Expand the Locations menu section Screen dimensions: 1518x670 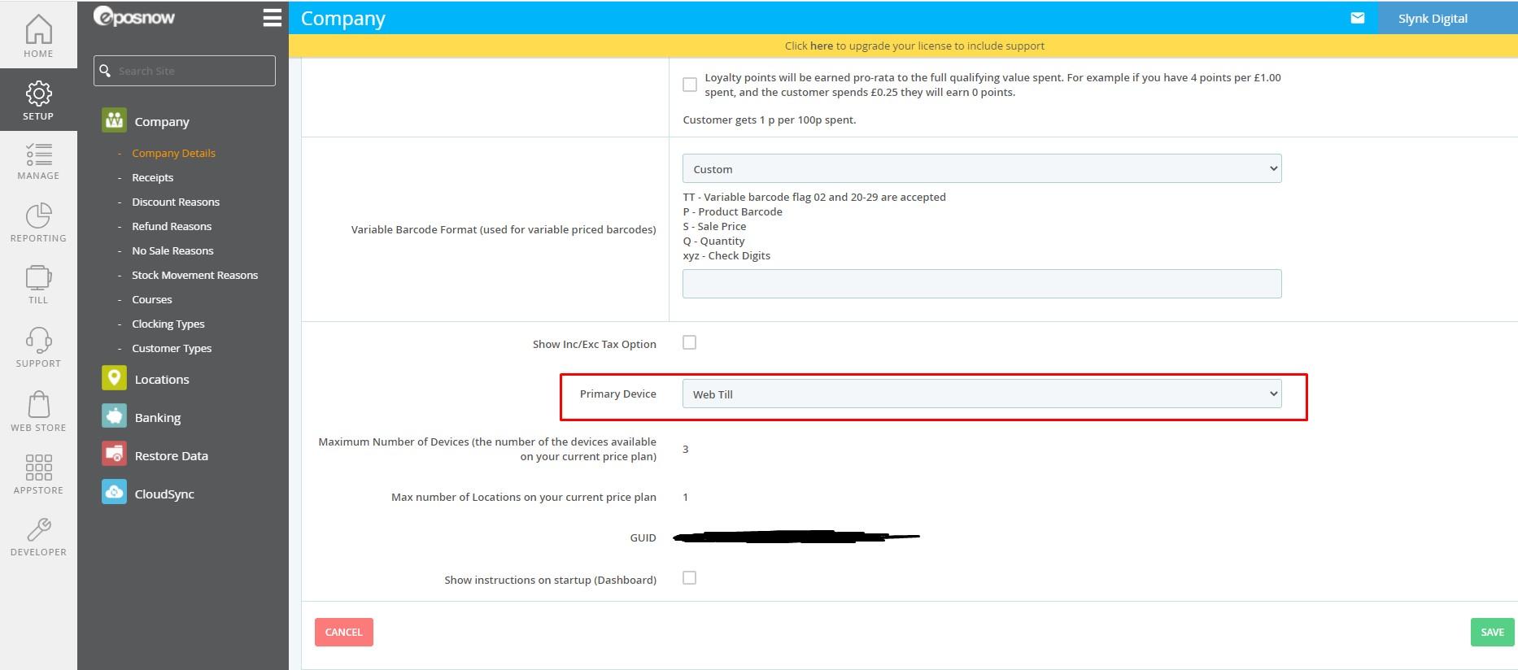162,380
